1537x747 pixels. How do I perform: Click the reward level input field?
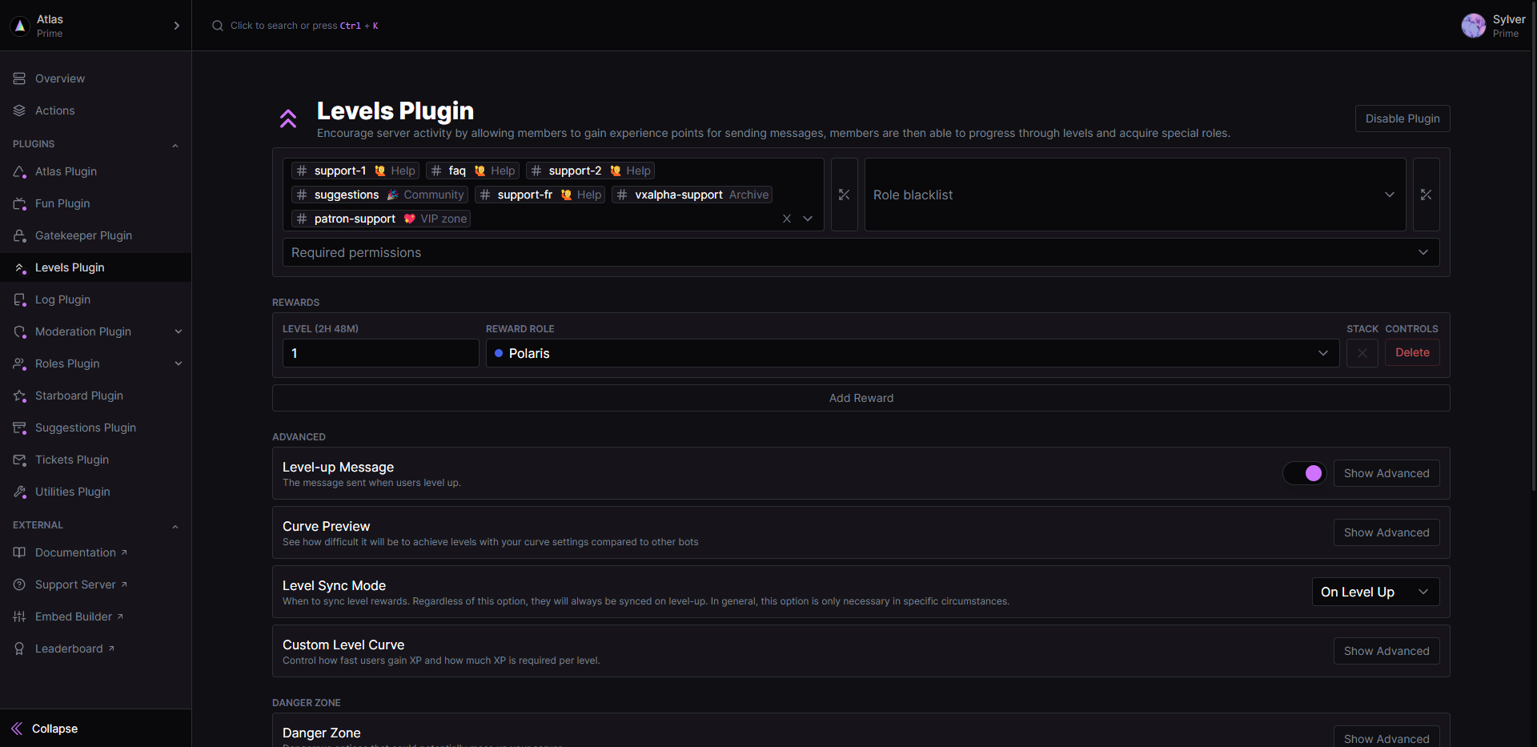[x=380, y=353]
